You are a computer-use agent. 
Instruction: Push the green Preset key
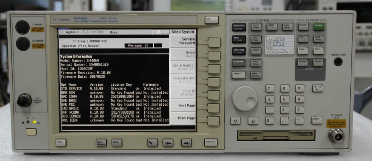pos(319,27)
